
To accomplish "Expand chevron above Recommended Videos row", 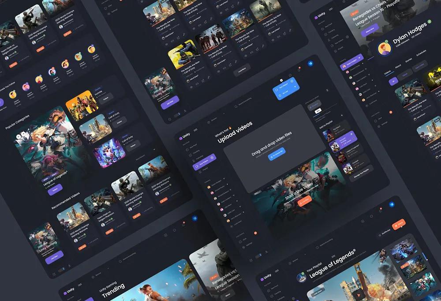I will 154,149.
